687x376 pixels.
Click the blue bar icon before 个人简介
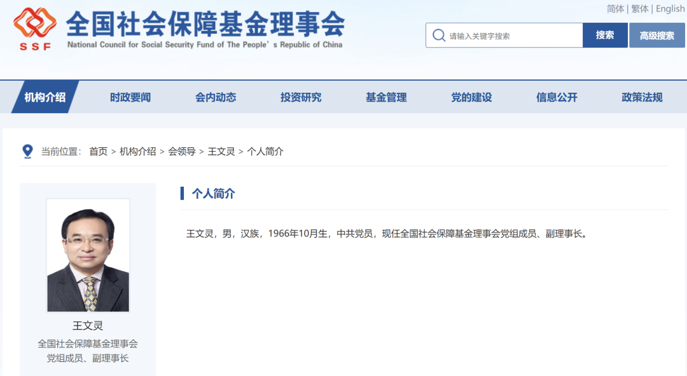pos(183,193)
